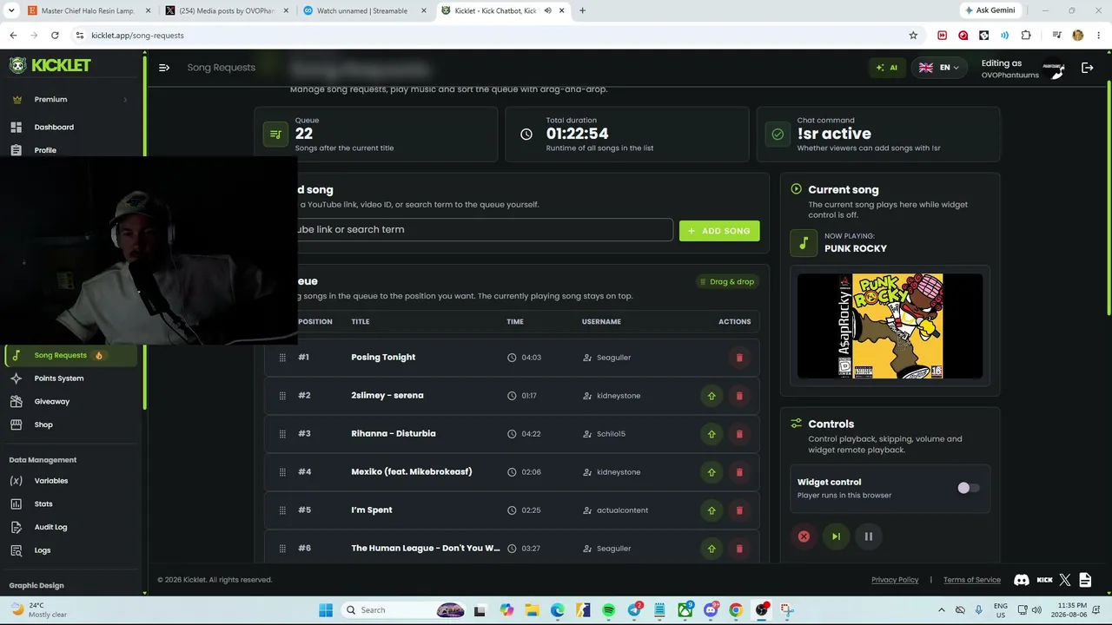Move Rihanna - Disturbia to the top

[712, 434]
